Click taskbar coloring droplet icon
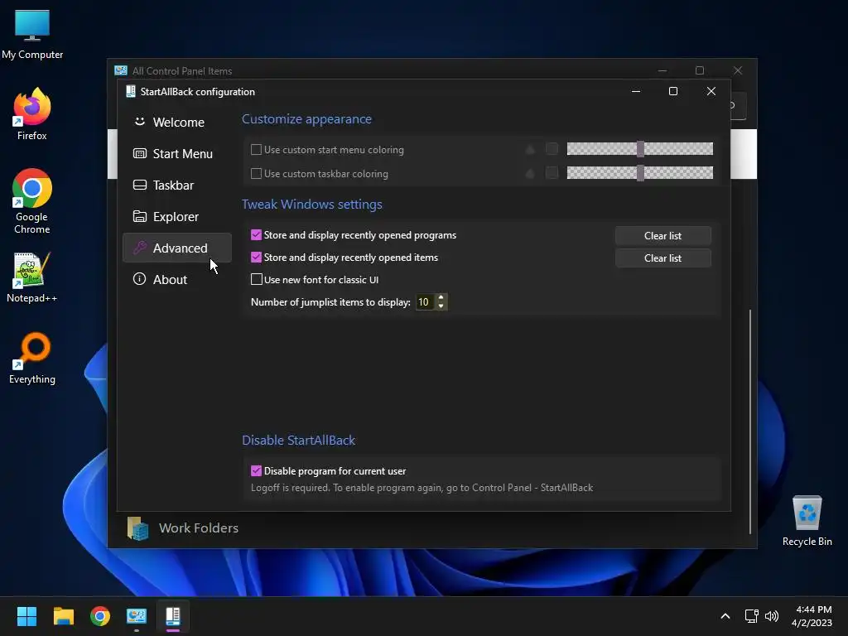This screenshot has height=636, width=848. click(x=530, y=173)
